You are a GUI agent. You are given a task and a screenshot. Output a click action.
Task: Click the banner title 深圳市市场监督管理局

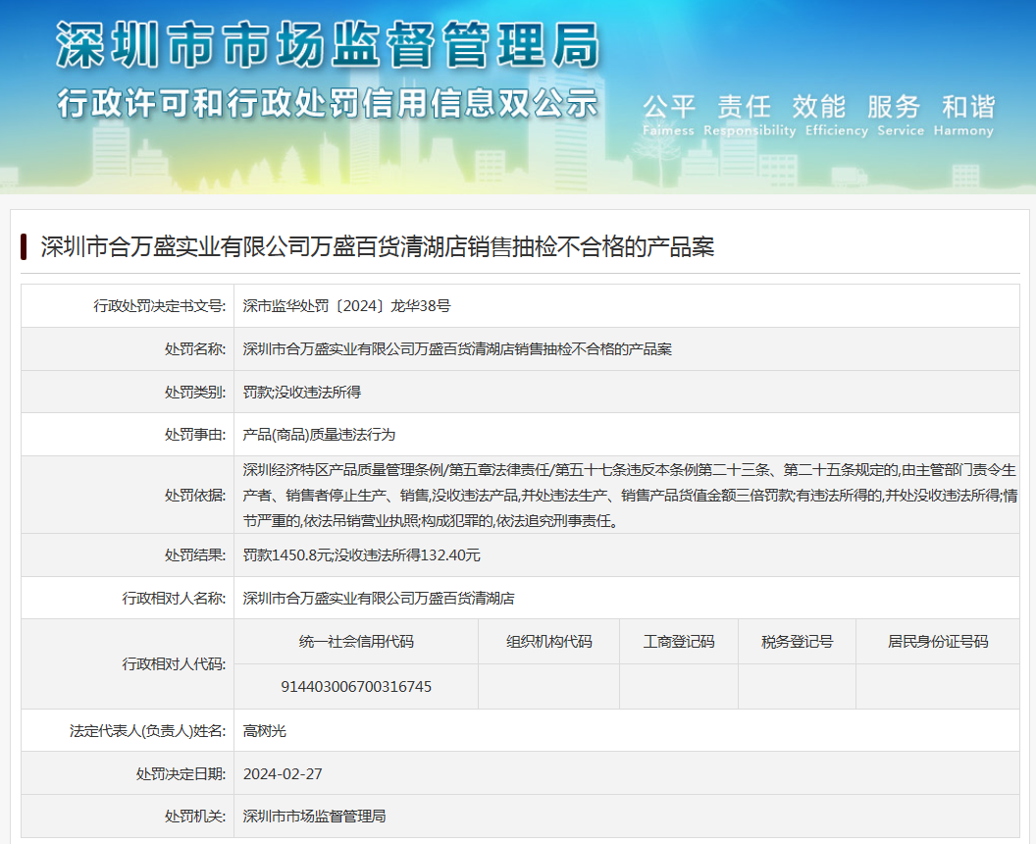329,45
